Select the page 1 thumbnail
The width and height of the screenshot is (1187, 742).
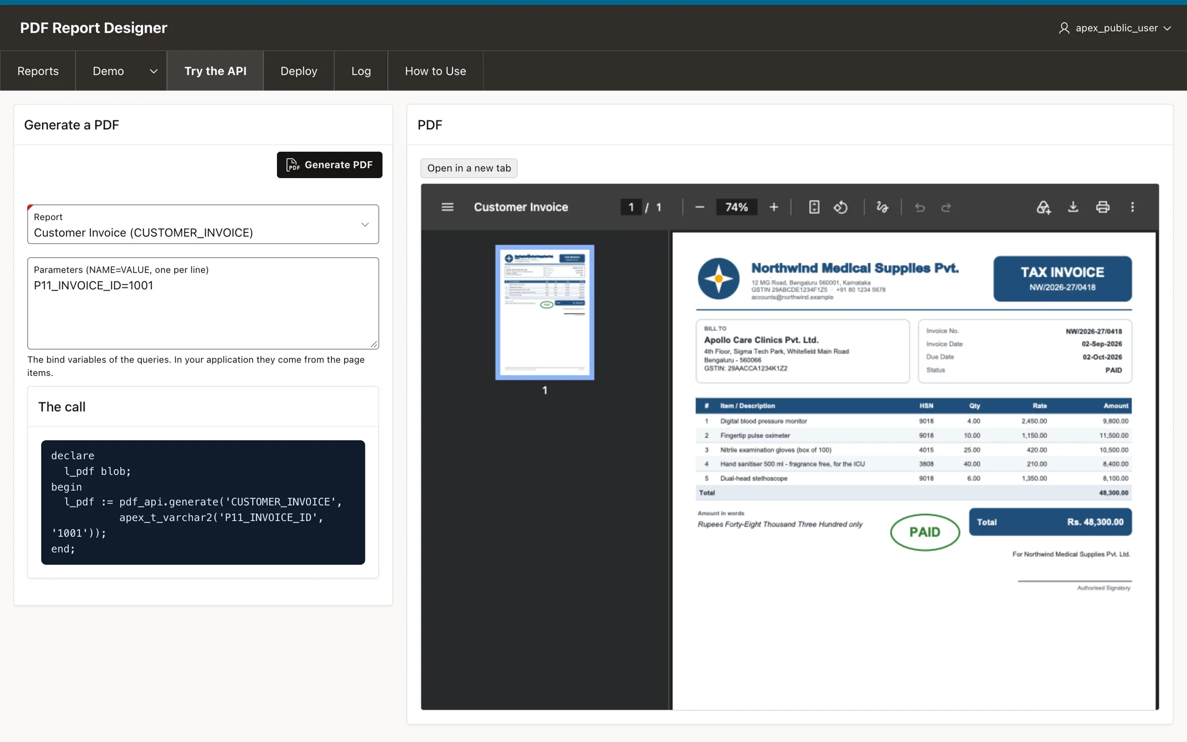click(545, 313)
